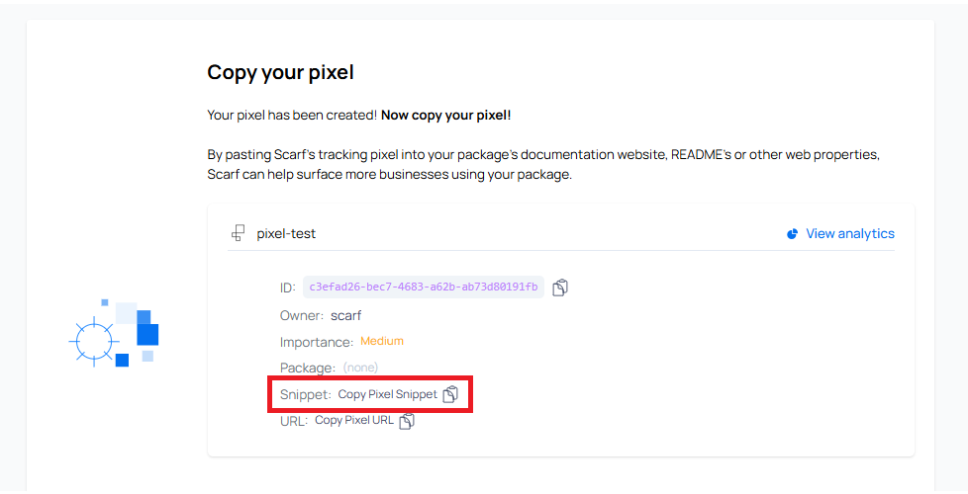Click the Package (none) value
Screen dimensions: 968x494
tap(360, 368)
